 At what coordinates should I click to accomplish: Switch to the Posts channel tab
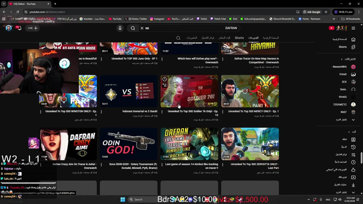192,38
